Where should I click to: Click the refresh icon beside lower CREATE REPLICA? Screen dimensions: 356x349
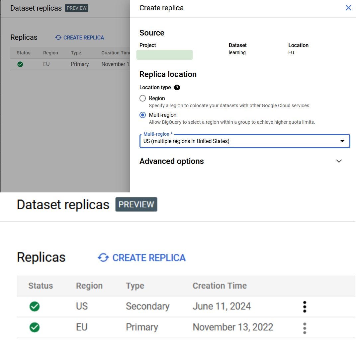coord(103,257)
